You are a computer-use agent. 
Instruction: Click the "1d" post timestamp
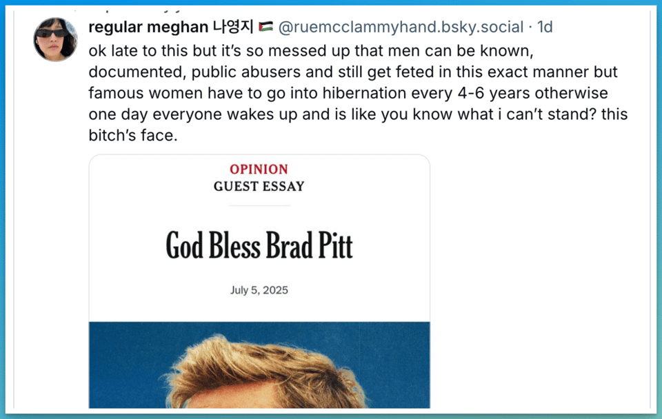(x=545, y=27)
